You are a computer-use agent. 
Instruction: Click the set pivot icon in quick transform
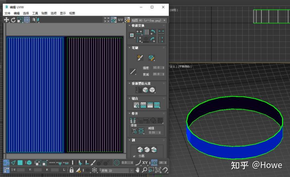132,35
